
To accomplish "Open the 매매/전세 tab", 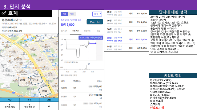I will [87, 31].
